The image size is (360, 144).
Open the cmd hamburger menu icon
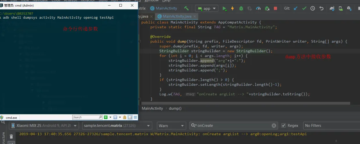click(x=135, y=117)
